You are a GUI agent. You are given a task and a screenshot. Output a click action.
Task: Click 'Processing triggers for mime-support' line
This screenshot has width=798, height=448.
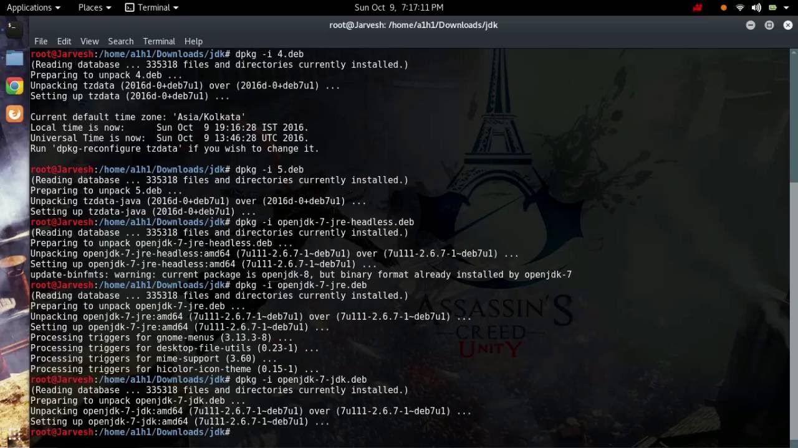pyautogui.click(x=153, y=359)
